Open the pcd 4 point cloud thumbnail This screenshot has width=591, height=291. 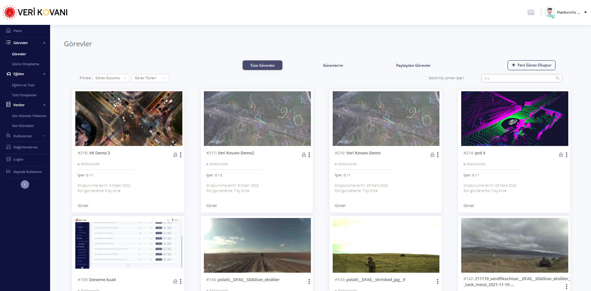point(515,119)
